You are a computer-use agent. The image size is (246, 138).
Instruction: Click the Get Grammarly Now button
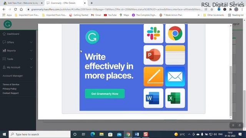(x=105, y=94)
